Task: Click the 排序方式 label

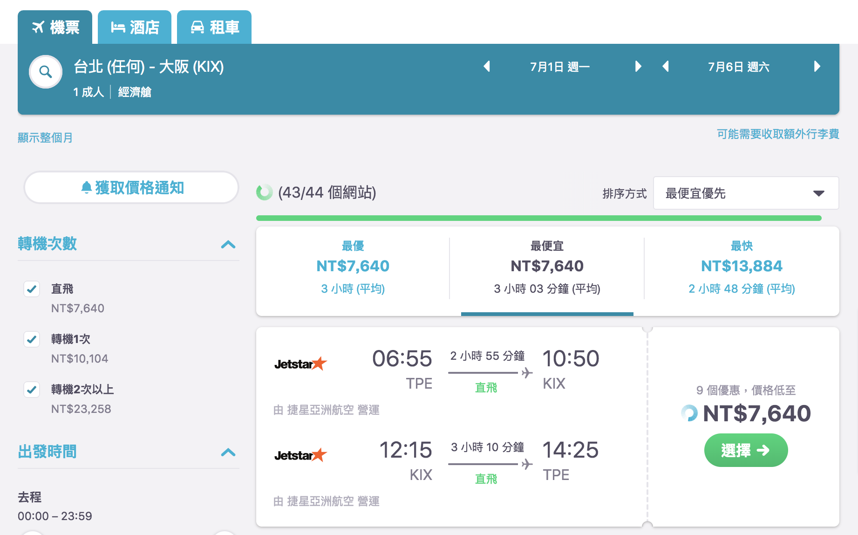Action: click(x=625, y=193)
